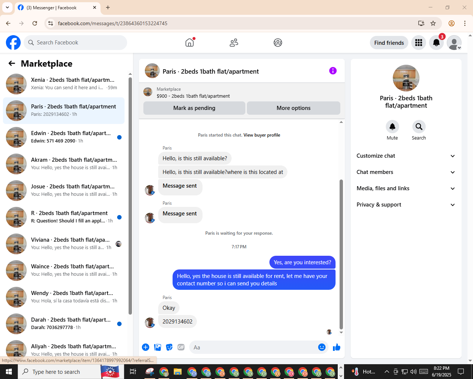Open the purple conversation information icon
Screen dimensions: 473x379
(333, 71)
